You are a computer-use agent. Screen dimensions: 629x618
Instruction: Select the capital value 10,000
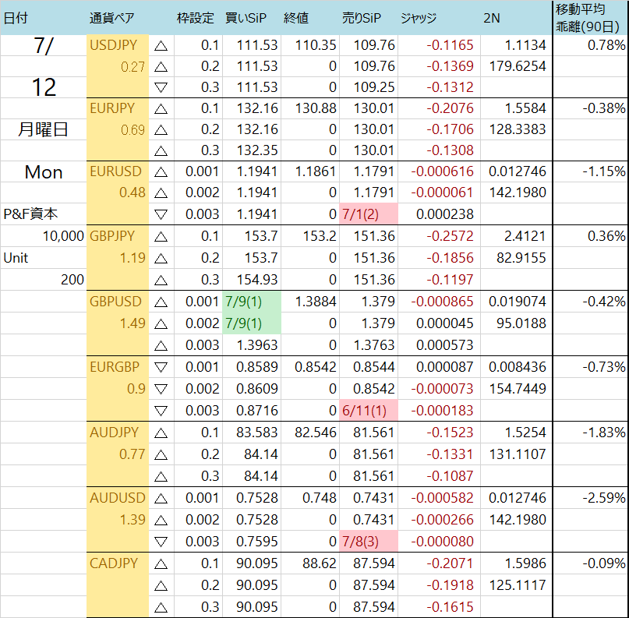pyautogui.click(x=63, y=236)
